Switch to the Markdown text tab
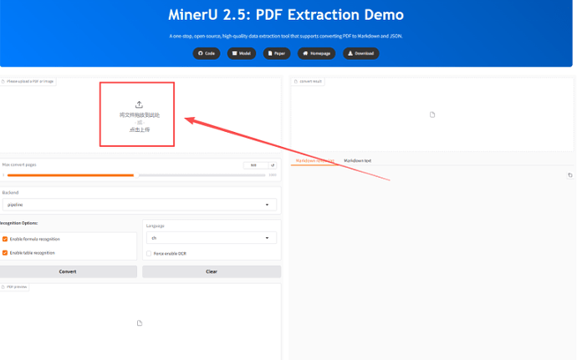The width and height of the screenshot is (577, 360). [x=357, y=160]
